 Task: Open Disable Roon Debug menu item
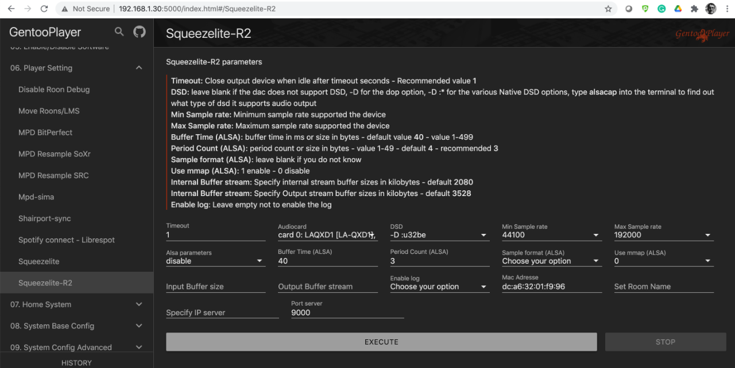(x=76, y=89)
